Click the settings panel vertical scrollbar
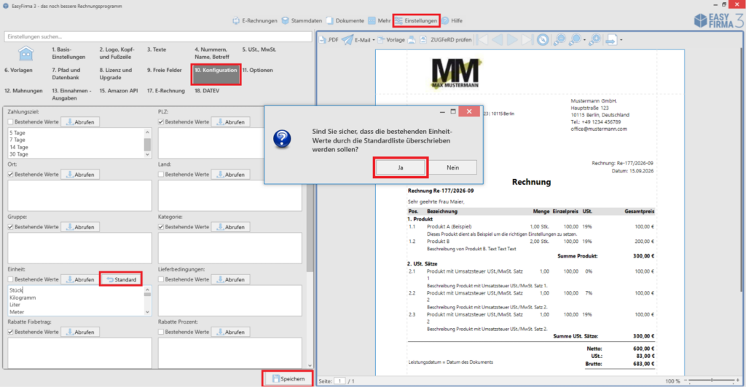 [x=310, y=229]
